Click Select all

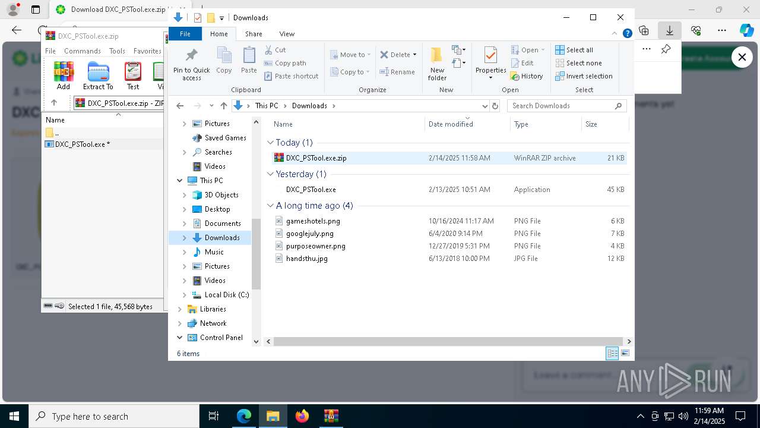574,50
